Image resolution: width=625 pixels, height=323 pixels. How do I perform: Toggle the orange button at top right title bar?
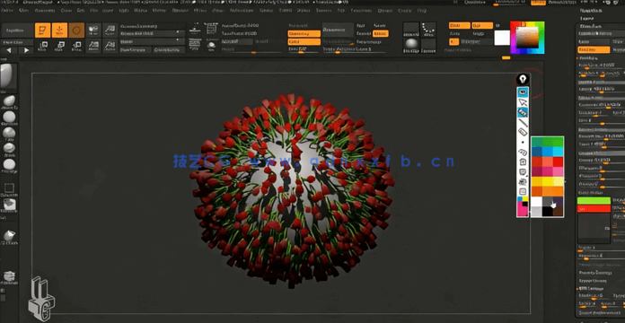coord(539,3)
